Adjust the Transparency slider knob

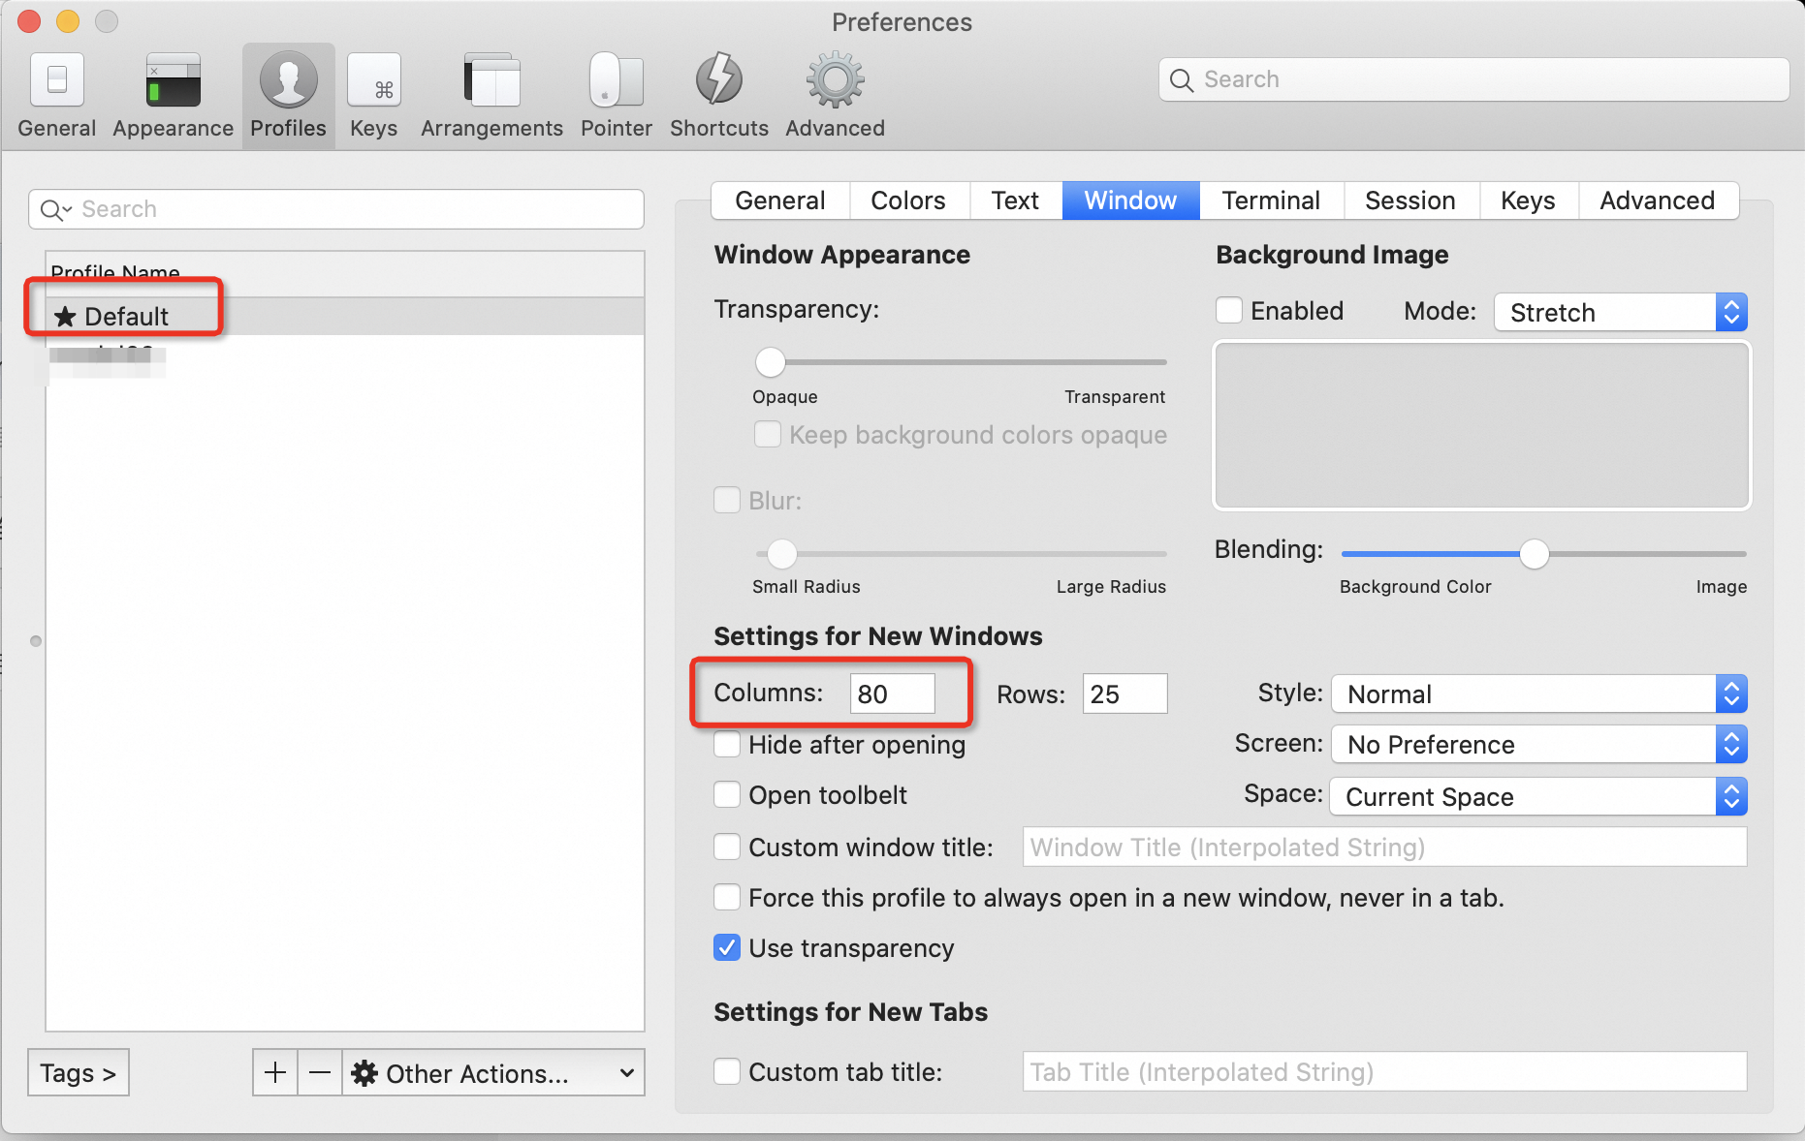coord(771,362)
